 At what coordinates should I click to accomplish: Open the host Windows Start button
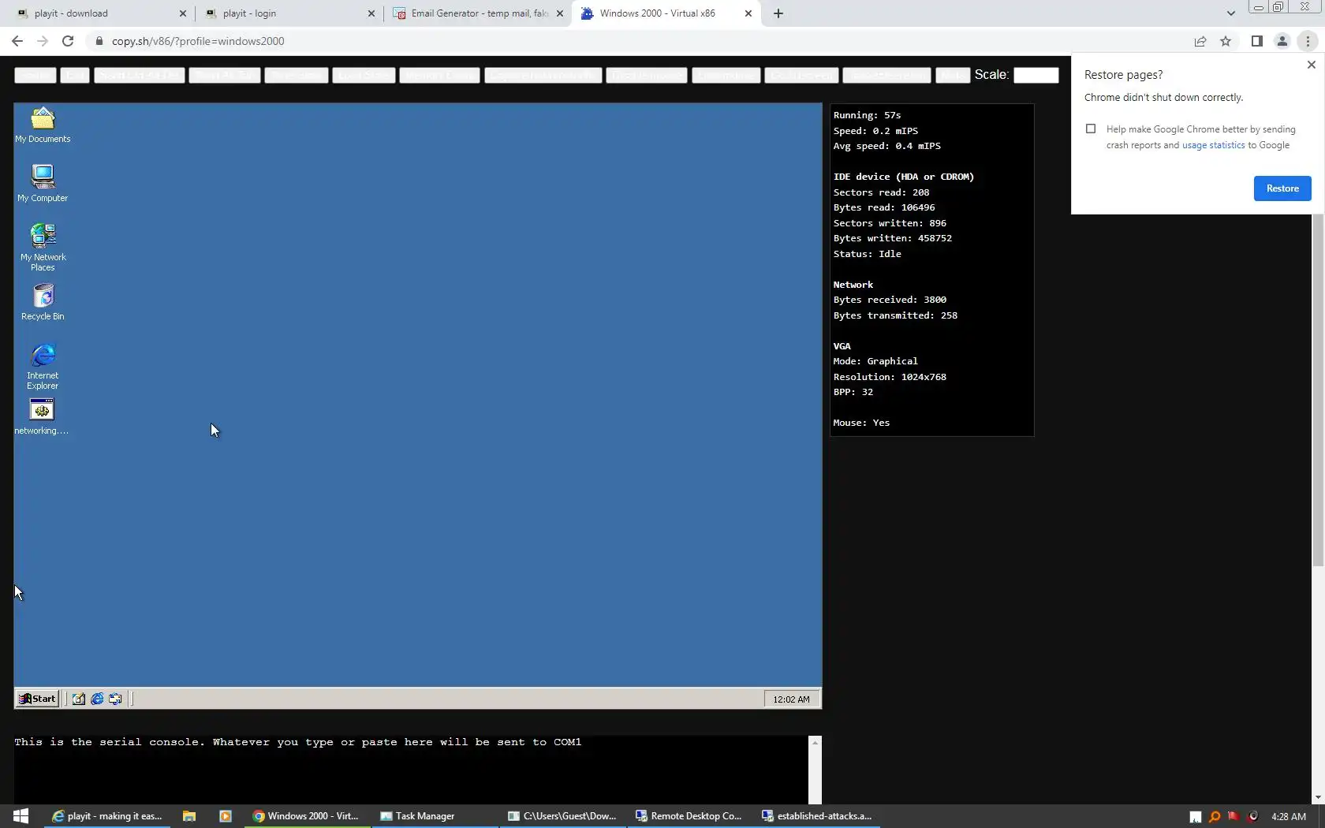pos(21,816)
